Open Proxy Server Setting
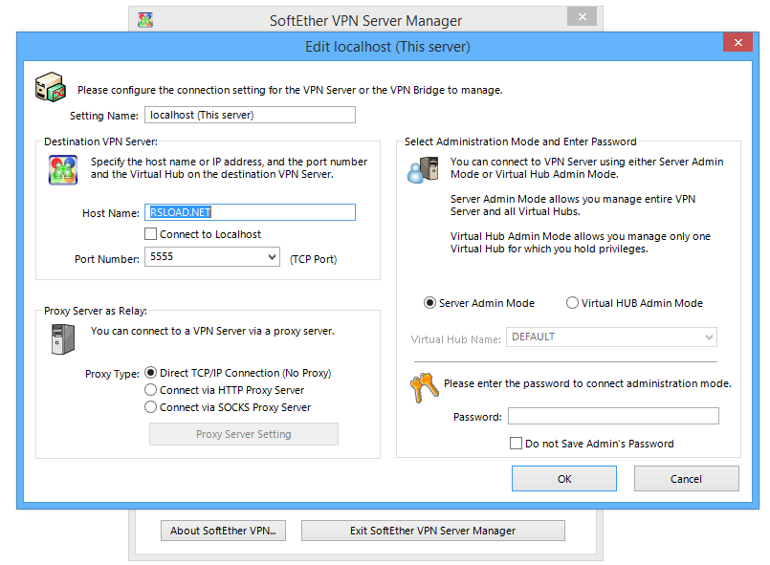The image size is (770, 565). pyautogui.click(x=244, y=434)
